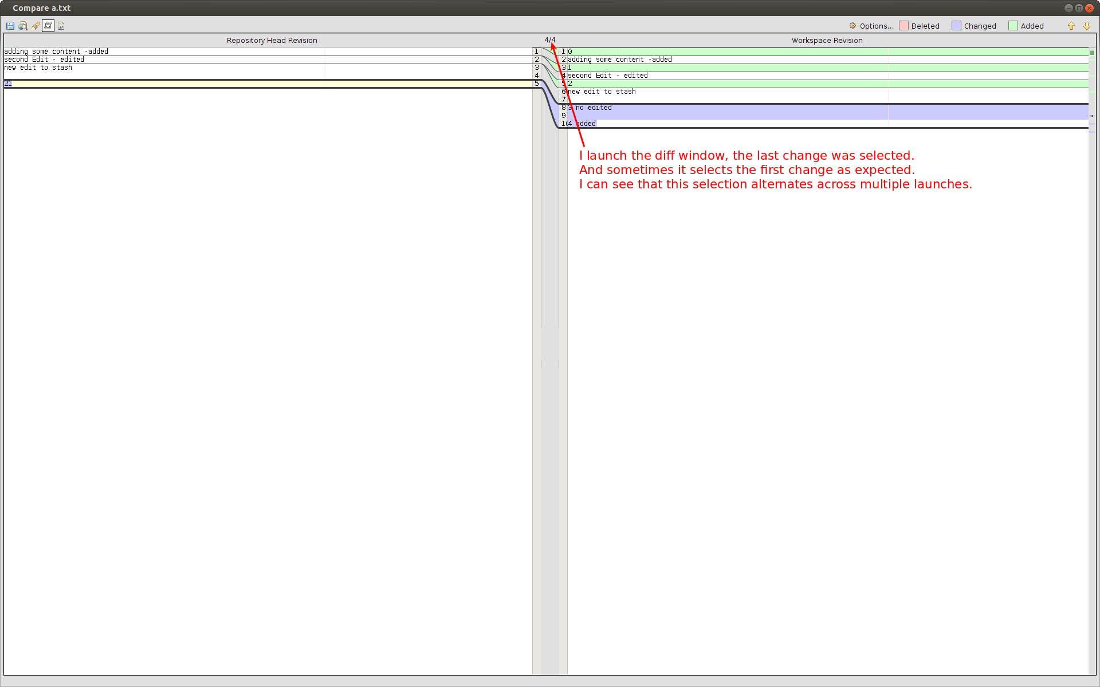Click line '3 no edited' in right pane
This screenshot has height=687, width=1100.
pyautogui.click(x=593, y=108)
